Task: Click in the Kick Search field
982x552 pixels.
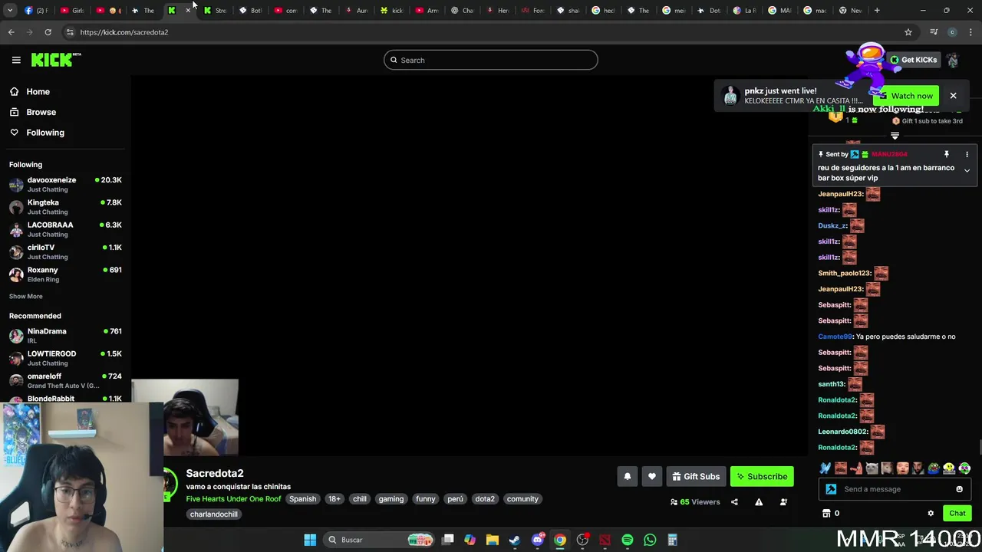Action: 491,60
